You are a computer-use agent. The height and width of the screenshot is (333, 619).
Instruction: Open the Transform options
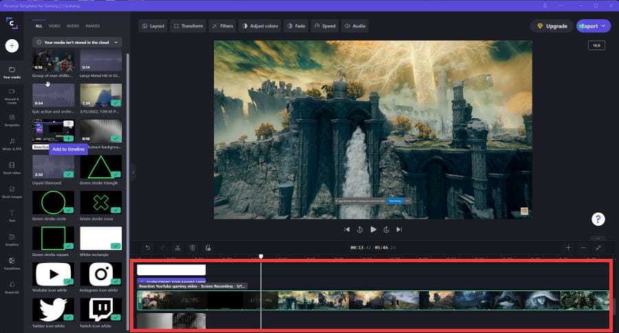[x=188, y=26]
